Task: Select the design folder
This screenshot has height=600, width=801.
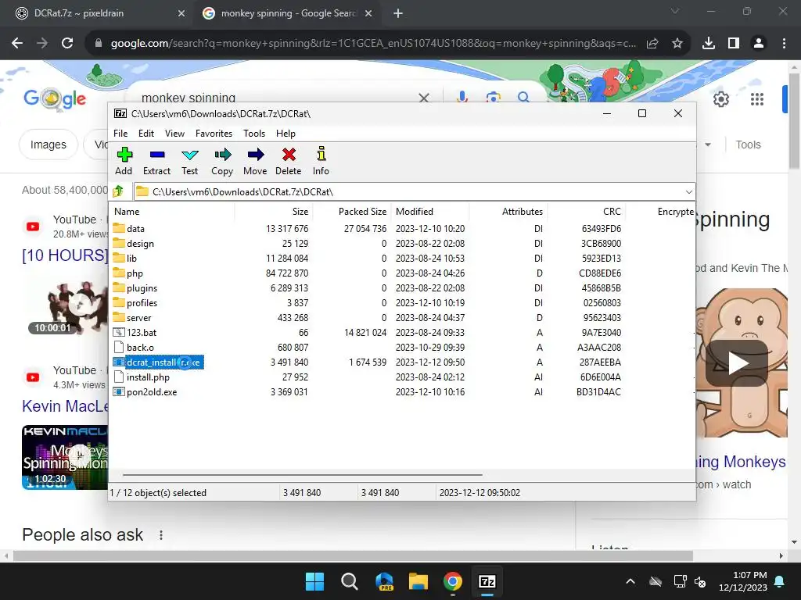Action: coord(133,244)
